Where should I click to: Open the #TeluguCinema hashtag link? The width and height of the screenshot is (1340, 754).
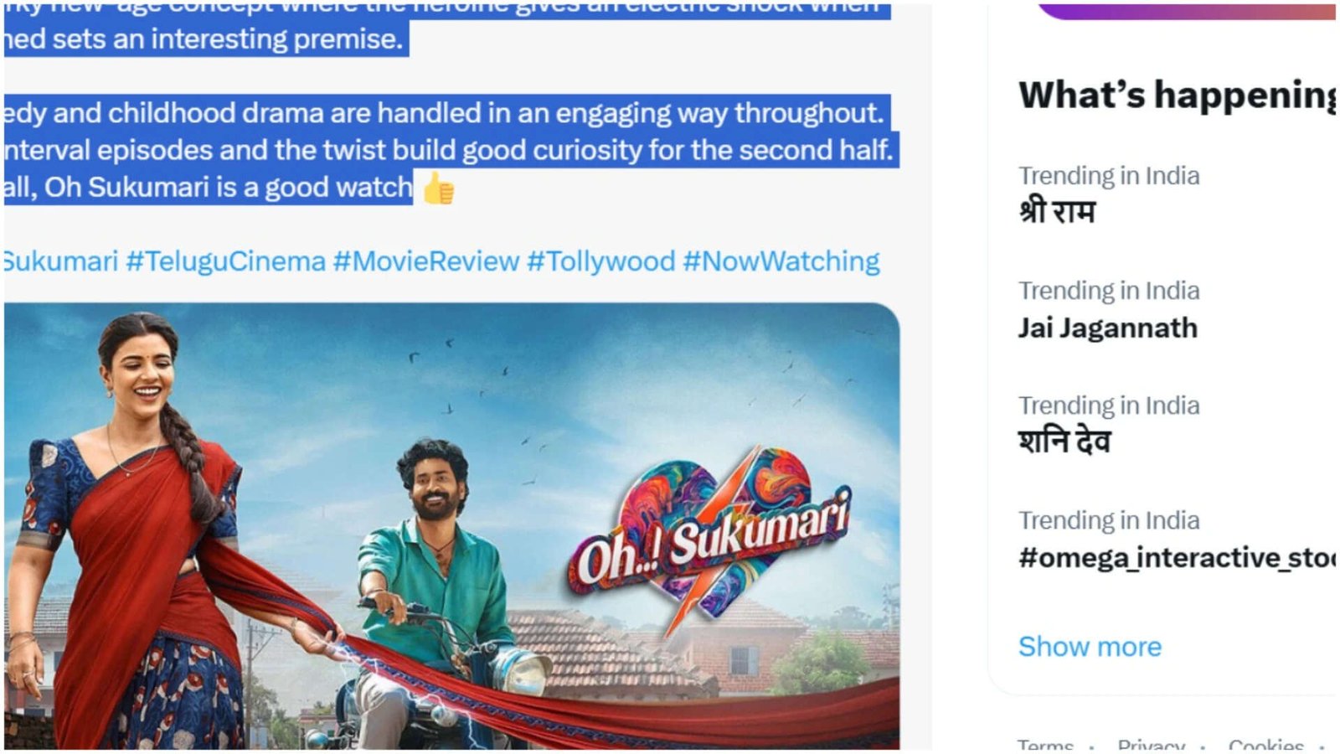click(225, 261)
